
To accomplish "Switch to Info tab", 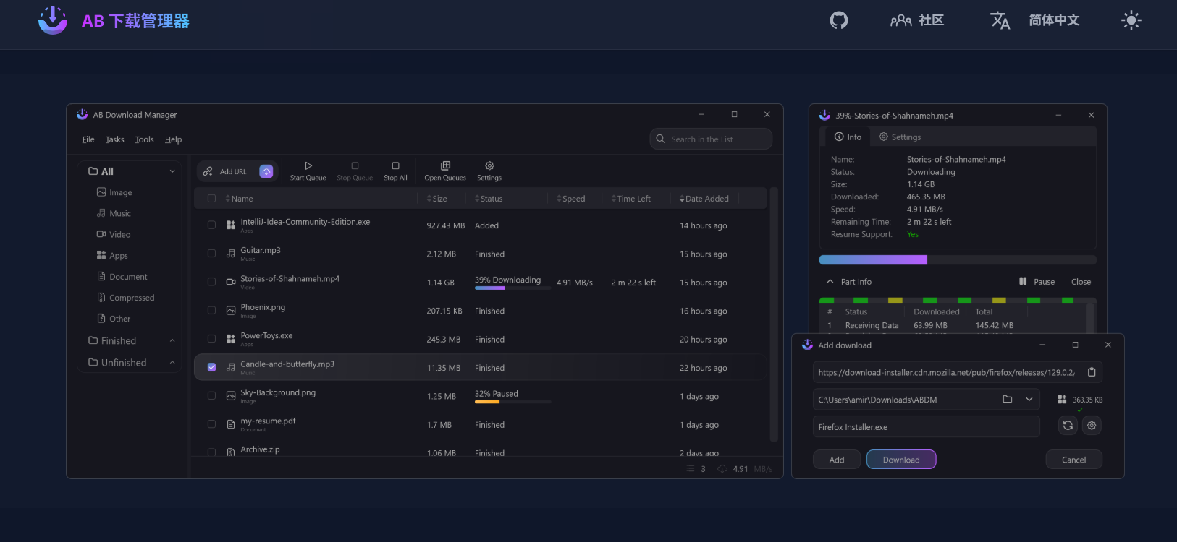I will [x=848, y=137].
